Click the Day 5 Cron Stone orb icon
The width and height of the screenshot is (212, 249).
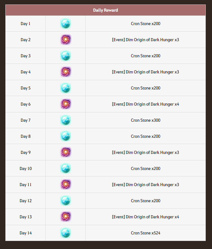pos(65,88)
